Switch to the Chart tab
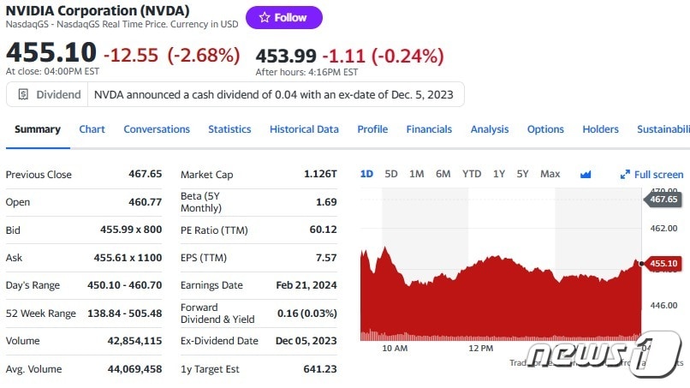The image size is (690, 388). 92,129
